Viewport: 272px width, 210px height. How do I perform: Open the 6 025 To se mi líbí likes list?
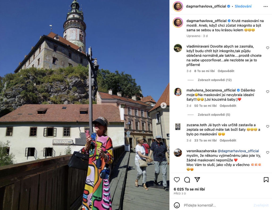point(189,189)
